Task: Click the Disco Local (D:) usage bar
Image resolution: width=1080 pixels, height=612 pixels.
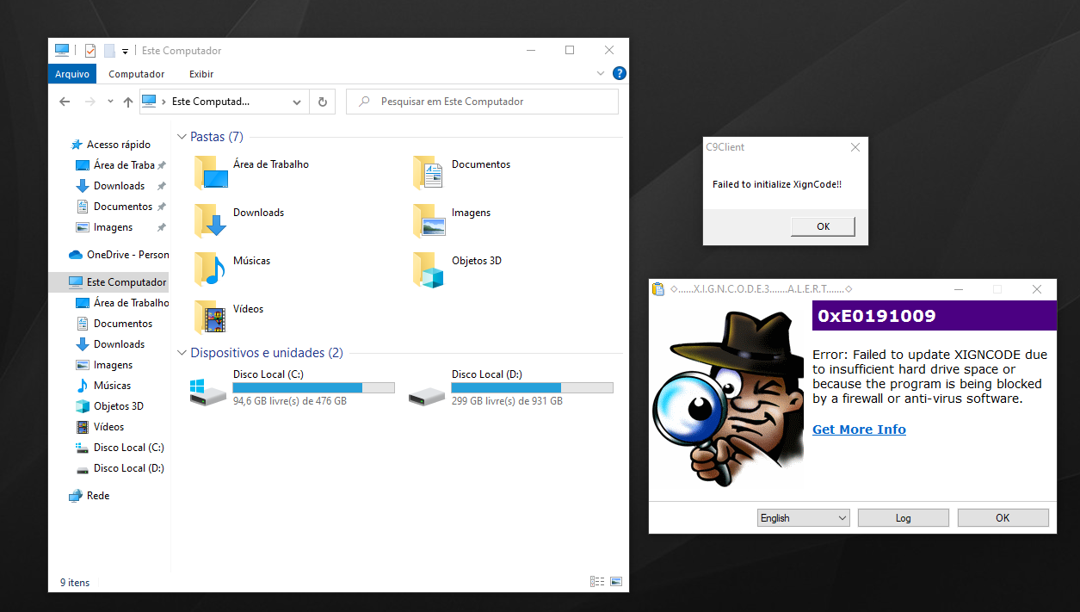Action: [x=532, y=387]
